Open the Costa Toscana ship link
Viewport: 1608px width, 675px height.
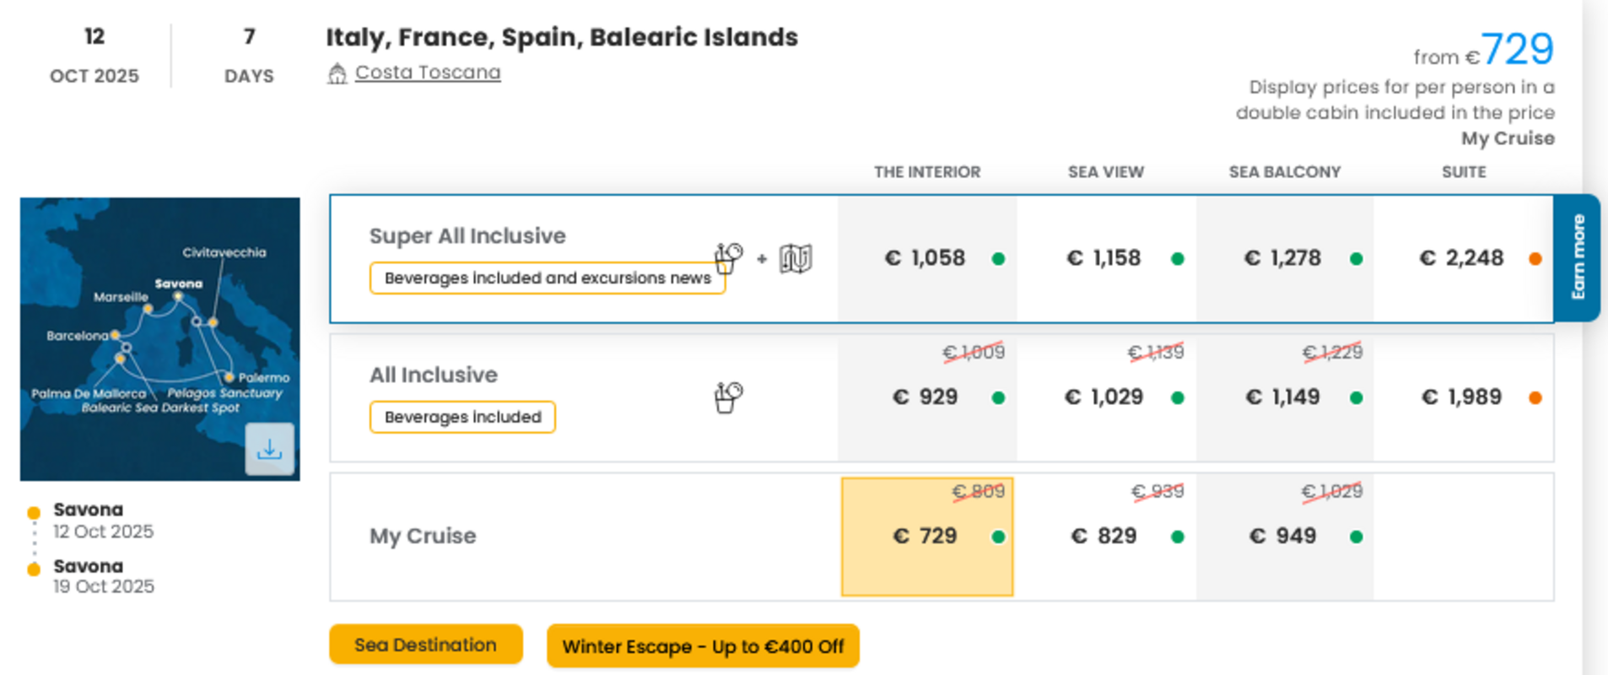[x=428, y=73]
